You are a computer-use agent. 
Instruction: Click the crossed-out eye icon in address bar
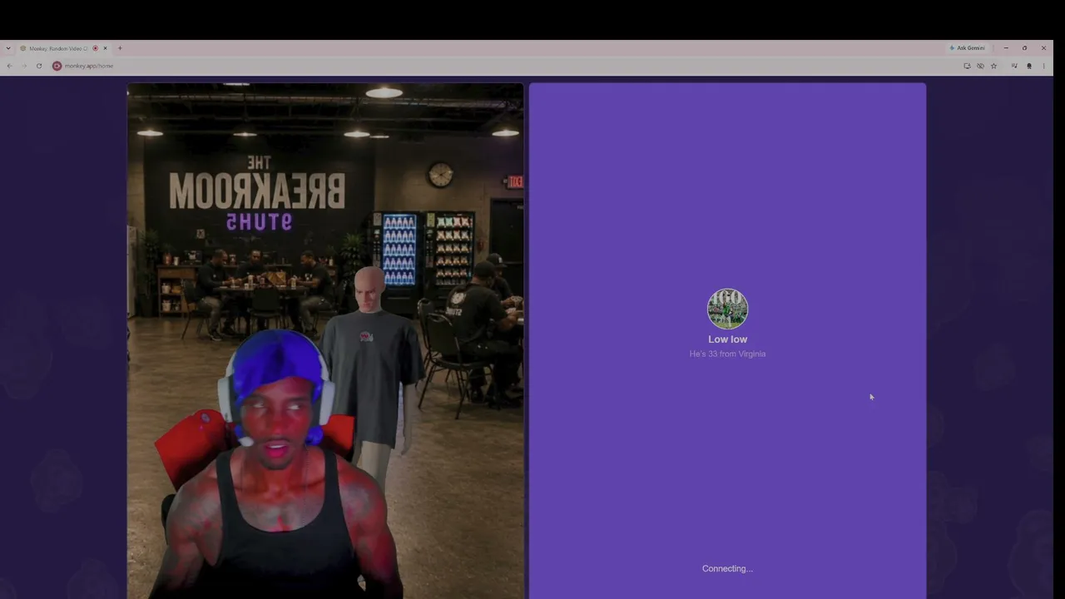980,66
